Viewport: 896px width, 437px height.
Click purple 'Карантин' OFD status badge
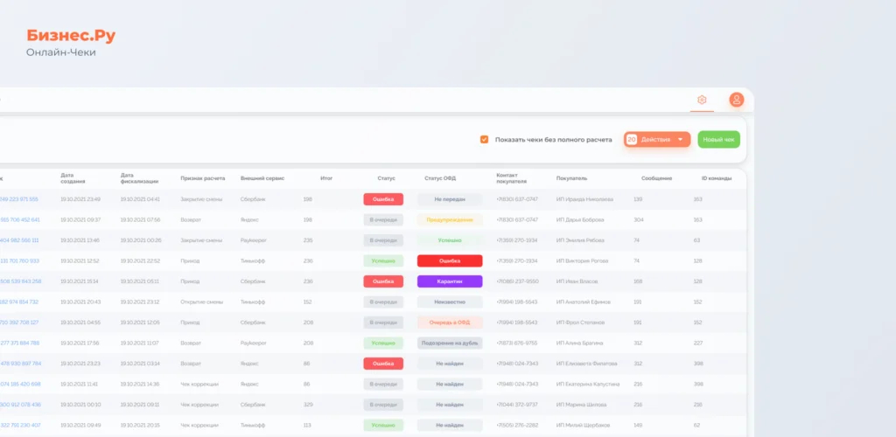pos(450,281)
